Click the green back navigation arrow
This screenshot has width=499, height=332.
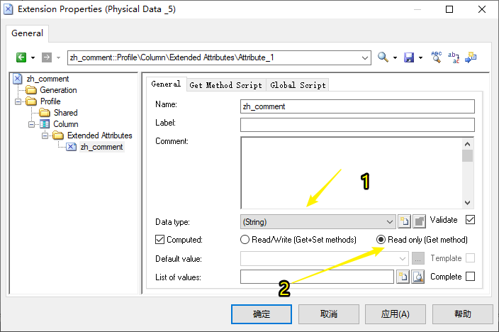click(x=21, y=57)
